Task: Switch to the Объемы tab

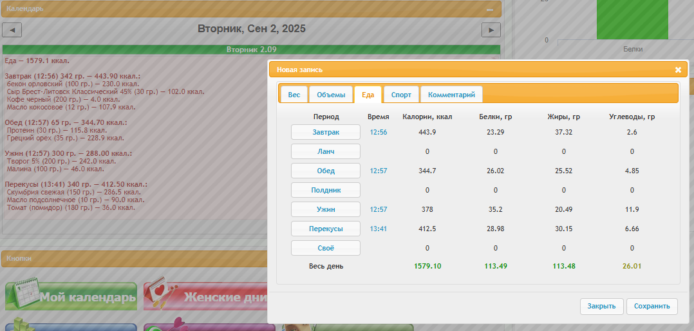Action: click(x=331, y=95)
